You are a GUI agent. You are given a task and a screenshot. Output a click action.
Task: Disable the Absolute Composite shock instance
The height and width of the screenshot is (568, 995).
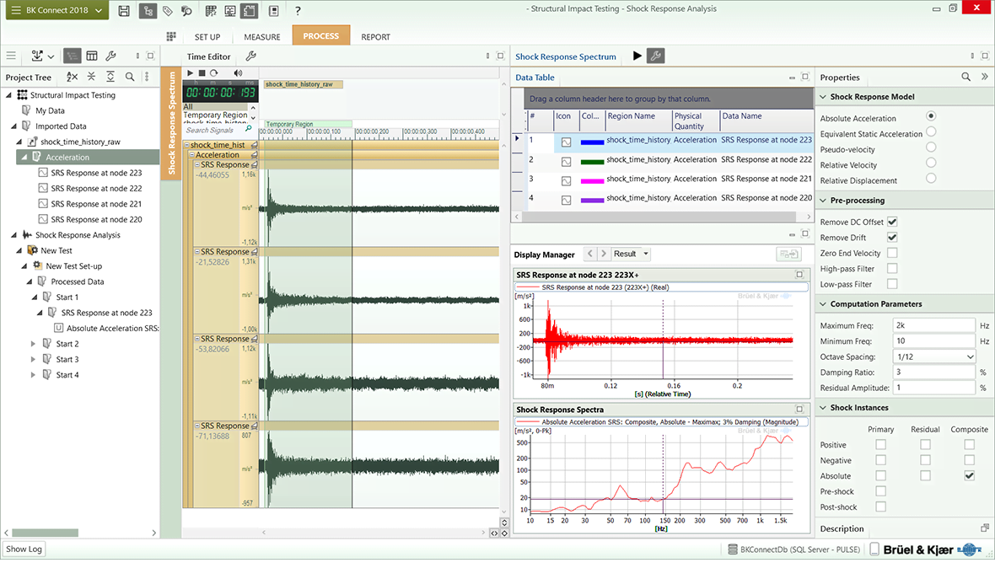(969, 476)
